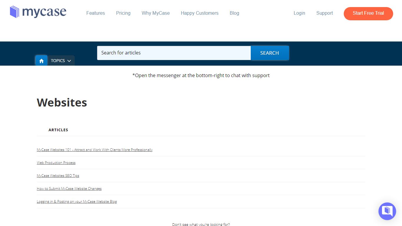Visit the Happy Customers page
Image resolution: width=402 pixels, height=226 pixels.
(x=200, y=13)
